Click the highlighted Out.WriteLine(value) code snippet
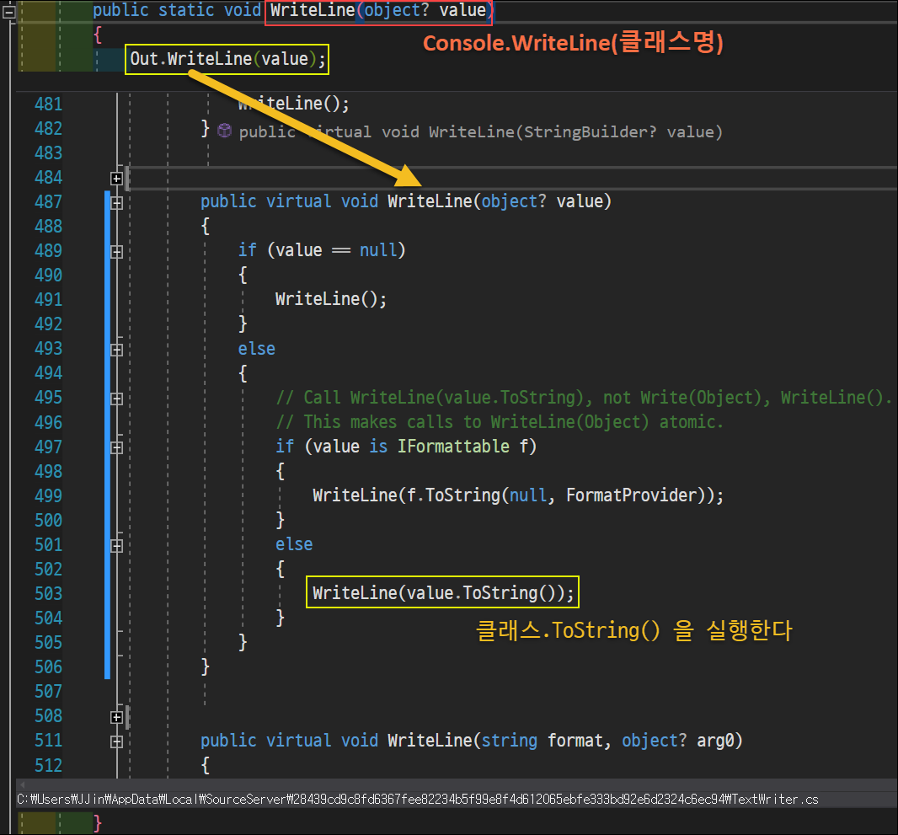 226,59
